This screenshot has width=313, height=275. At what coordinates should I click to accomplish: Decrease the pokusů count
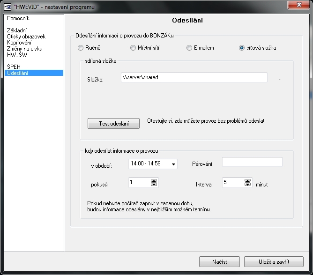[x=154, y=184]
